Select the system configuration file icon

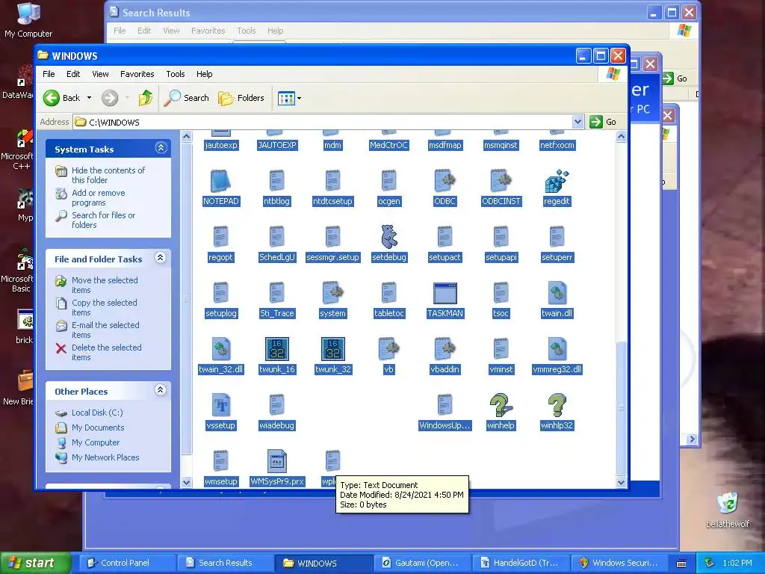332,294
